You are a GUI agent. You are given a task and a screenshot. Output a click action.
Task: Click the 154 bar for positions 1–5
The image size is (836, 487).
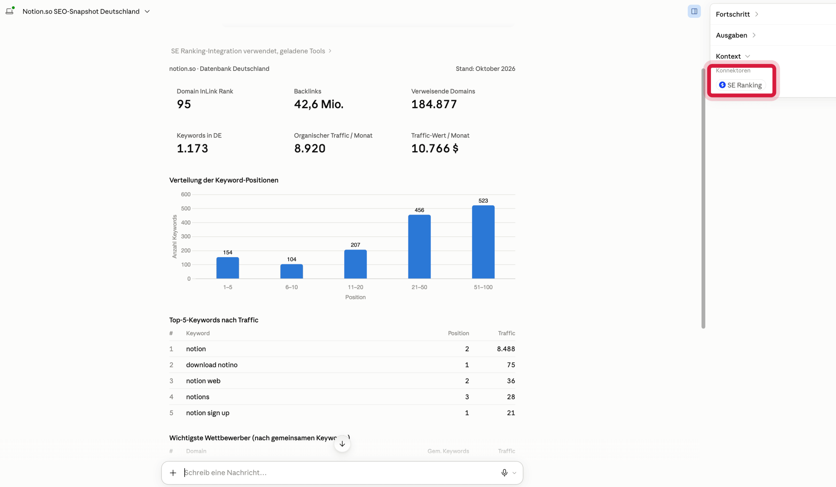point(228,268)
